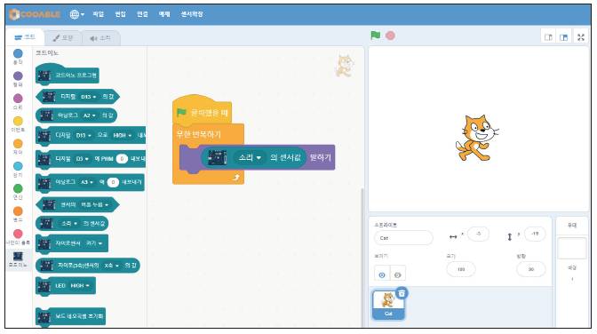Edit the sprite name field Cat
The width and height of the screenshot is (597, 334).
point(403,238)
